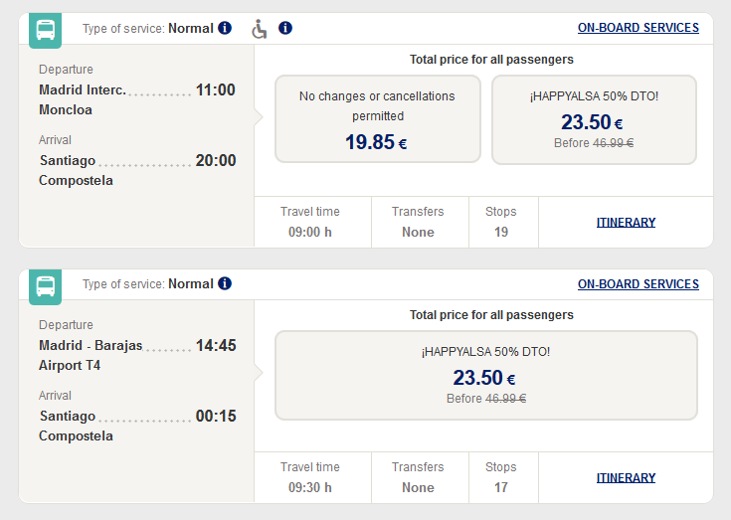Open ON-BOARD SERVICES for the 14:45 departure
The image size is (731, 520).
(639, 284)
